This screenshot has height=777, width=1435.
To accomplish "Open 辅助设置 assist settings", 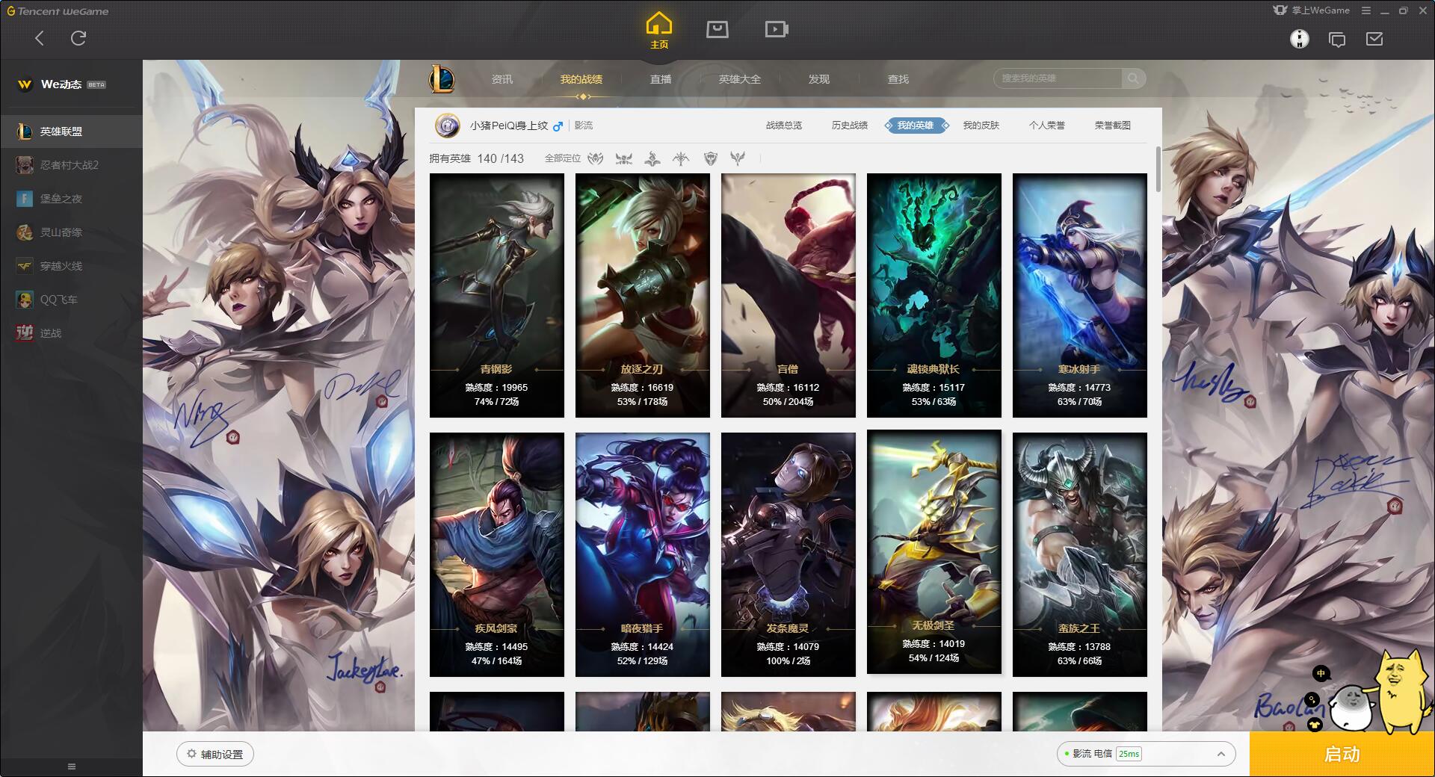I will click(x=215, y=754).
